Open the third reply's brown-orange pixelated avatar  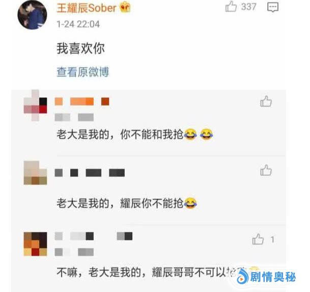36,244
